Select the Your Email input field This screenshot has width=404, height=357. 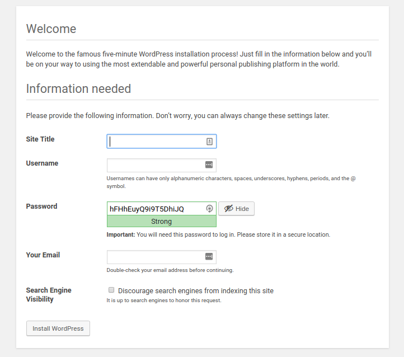coord(162,257)
